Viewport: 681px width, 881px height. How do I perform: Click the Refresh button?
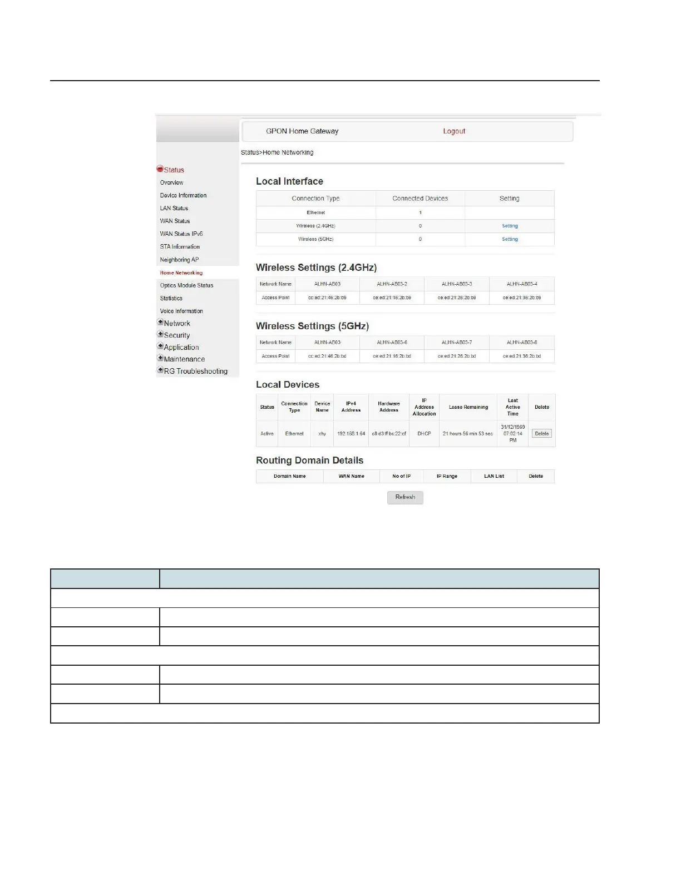405,497
